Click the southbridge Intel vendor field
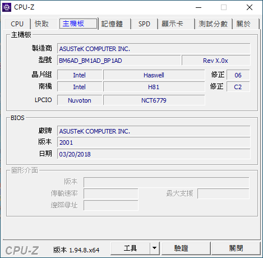263x258 pixels. pyautogui.click(x=80, y=87)
